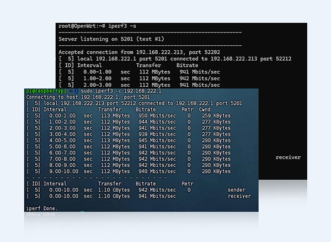Click '4.00-5.00' interval in Raspberry Pi terminal

[62, 140]
